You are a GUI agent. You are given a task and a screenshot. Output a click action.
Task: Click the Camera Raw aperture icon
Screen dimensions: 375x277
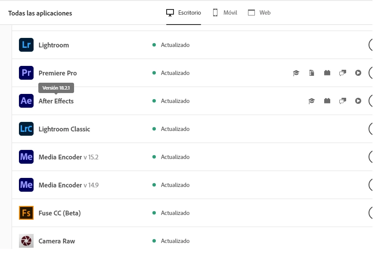tap(26, 241)
